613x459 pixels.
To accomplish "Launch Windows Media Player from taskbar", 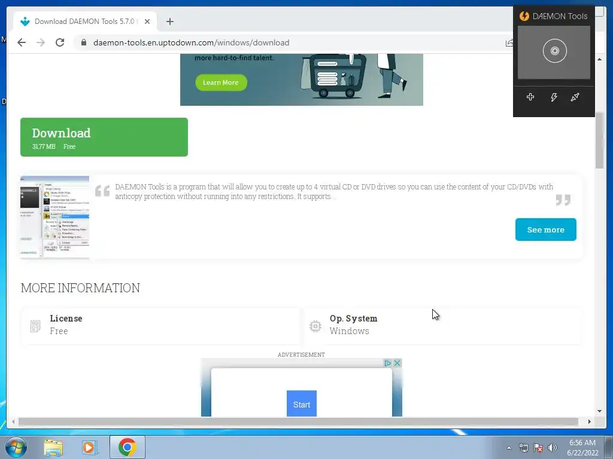I will coord(90,447).
